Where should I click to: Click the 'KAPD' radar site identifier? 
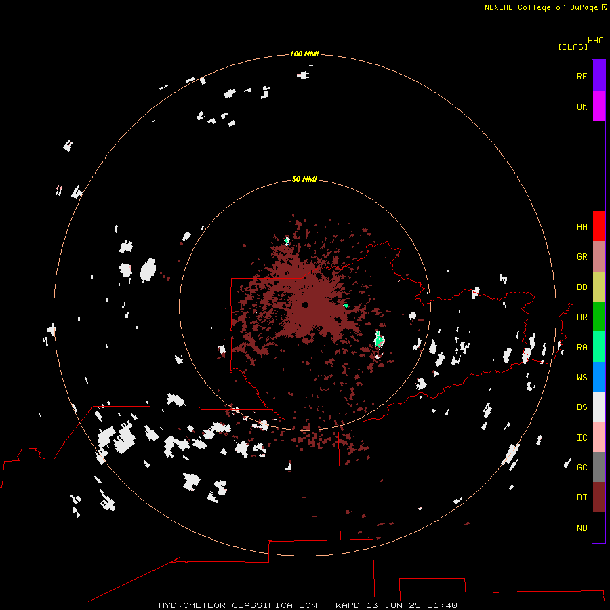click(x=348, y=605)
